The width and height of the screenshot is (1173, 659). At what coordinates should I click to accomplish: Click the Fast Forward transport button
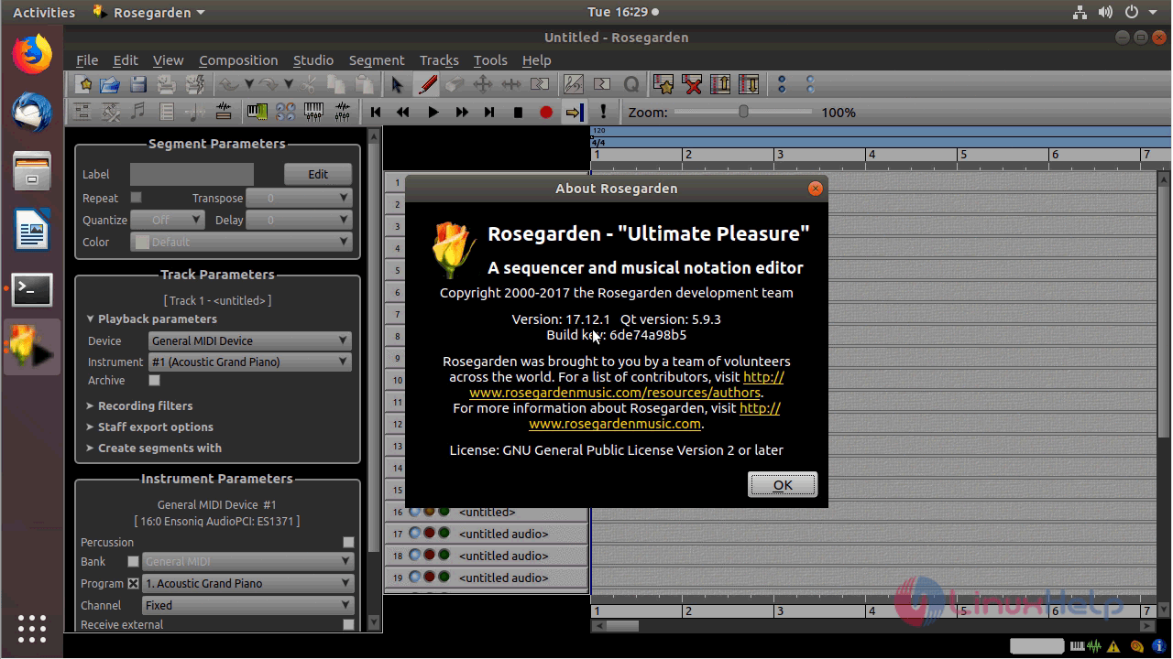click(461, 112)
